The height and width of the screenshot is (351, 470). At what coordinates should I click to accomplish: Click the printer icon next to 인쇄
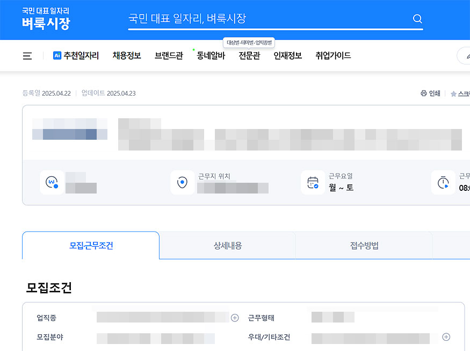click(424, 94)
